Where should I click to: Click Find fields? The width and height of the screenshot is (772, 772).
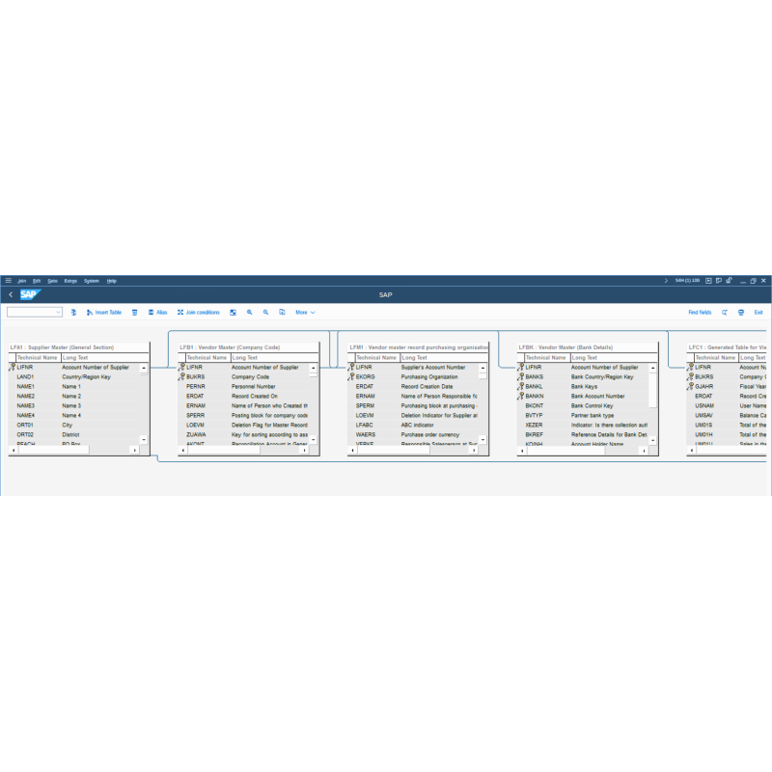click(x=700, y=312)
